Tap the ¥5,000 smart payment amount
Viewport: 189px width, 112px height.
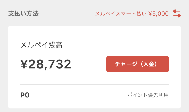click(159, 14)
